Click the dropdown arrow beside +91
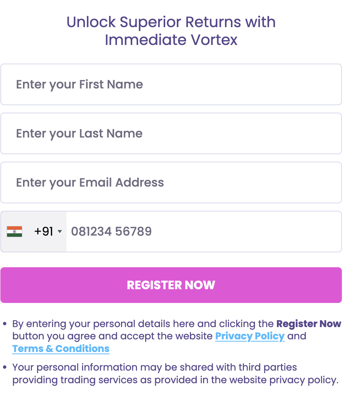Screen dimensions: 343x394 (x=60, y=232)
